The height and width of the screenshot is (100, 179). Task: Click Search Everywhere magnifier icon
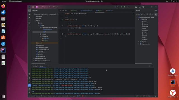[x=140, y=7]
